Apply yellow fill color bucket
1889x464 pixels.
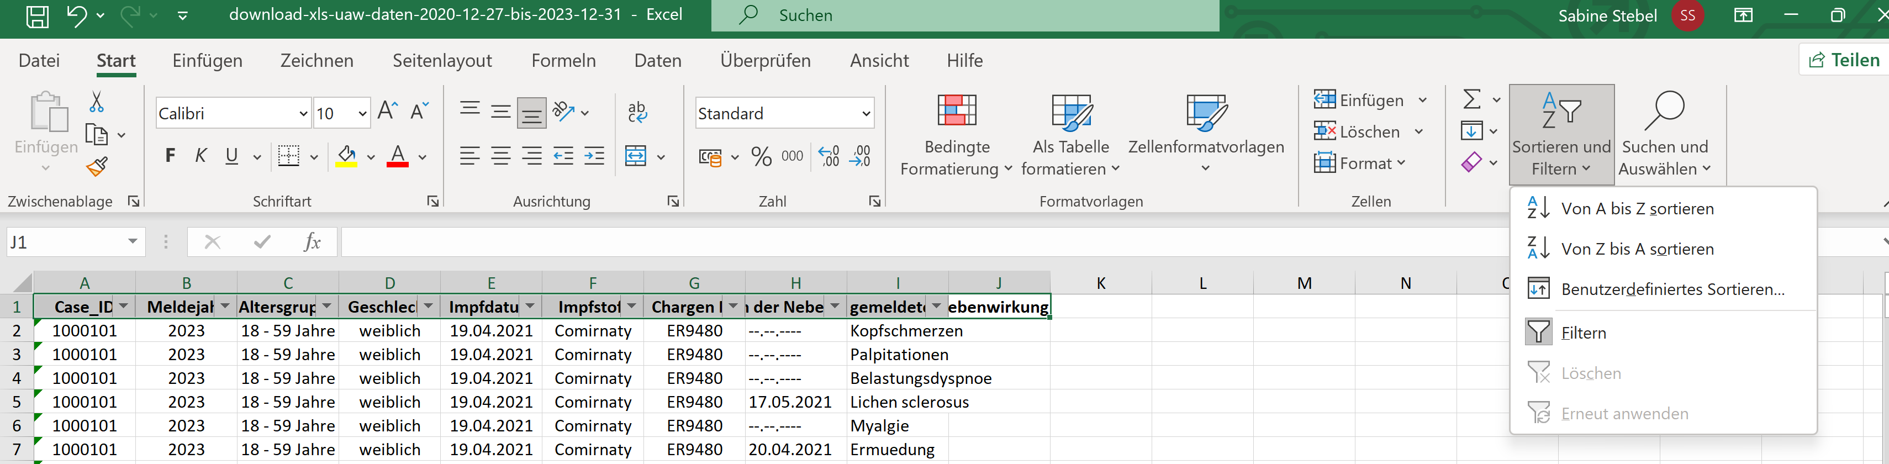pos(346,156)
